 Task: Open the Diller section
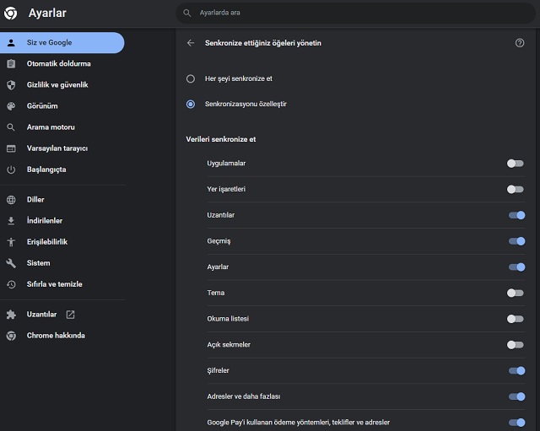tap(62, 200)
